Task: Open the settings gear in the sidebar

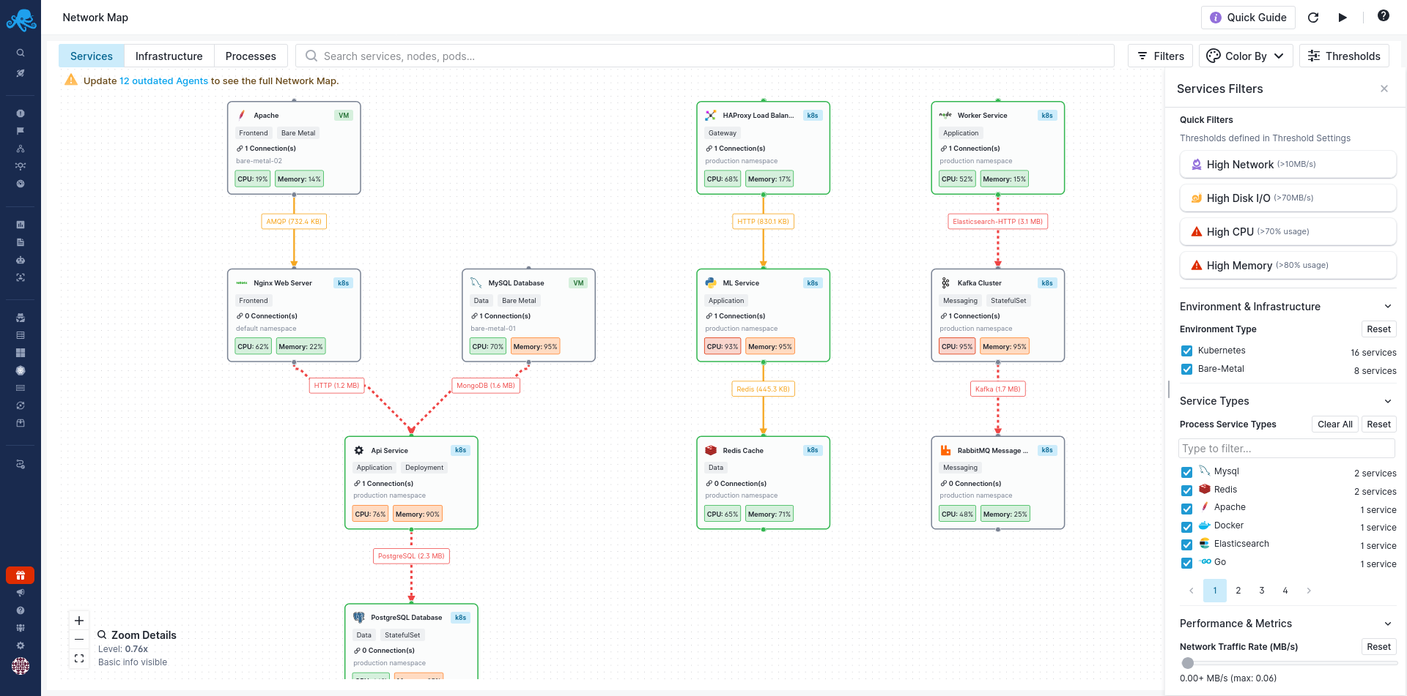Action: (x=21, y=646)
